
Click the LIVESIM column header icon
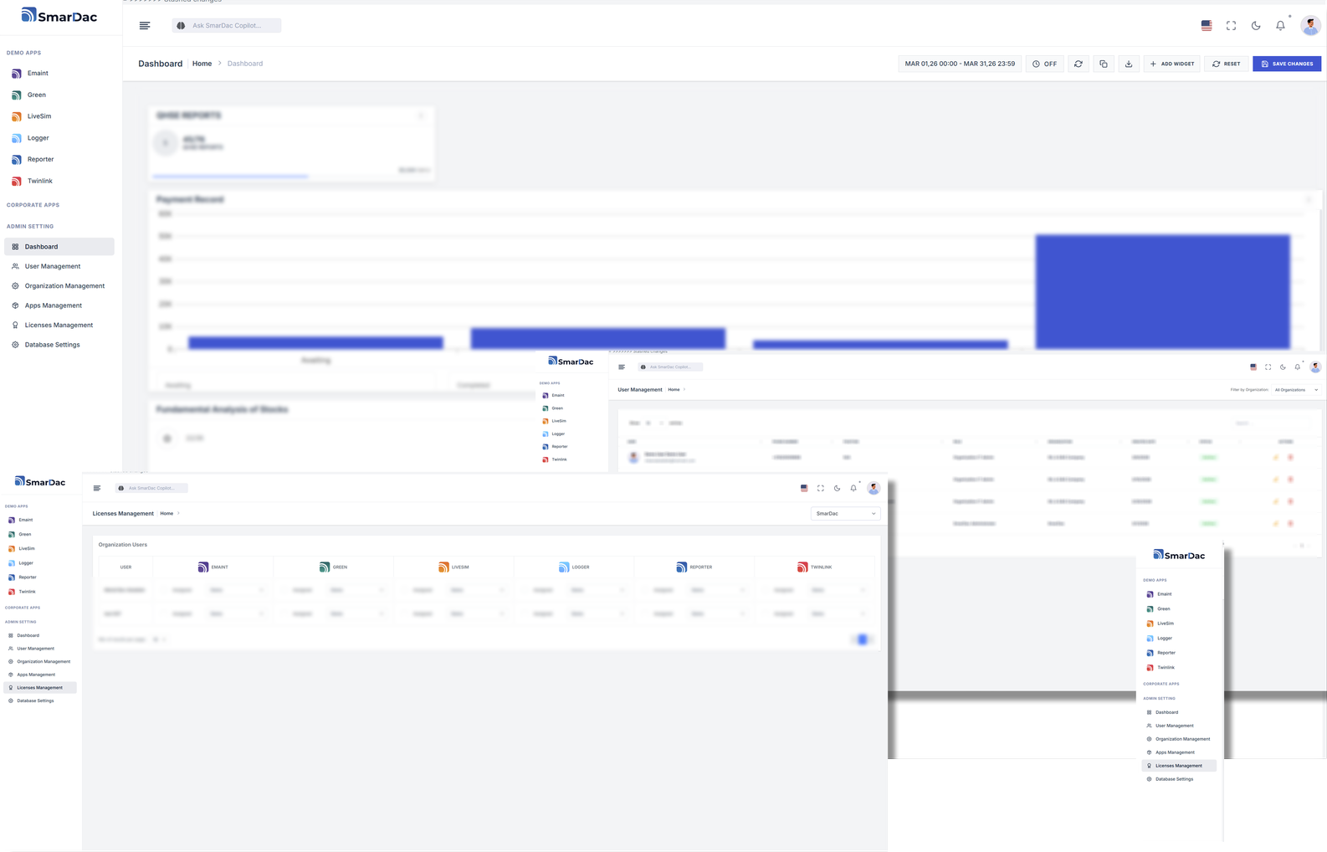[x=443, y=567]
